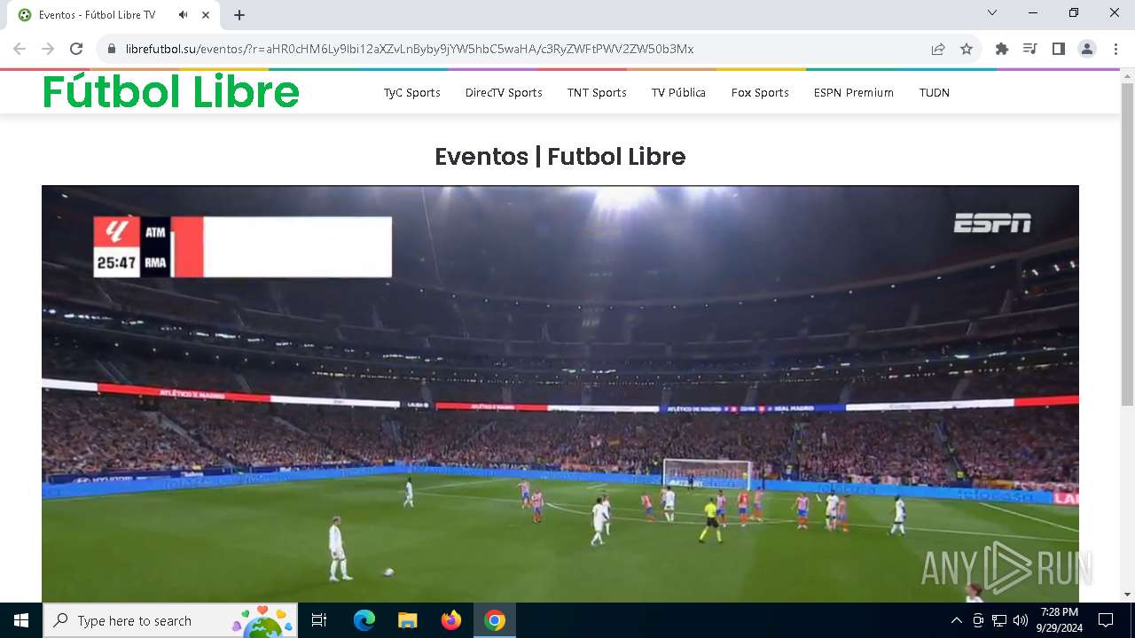Launch Firefox from taskbar
The width and height of the screenshot is (1135, 638).
pos(451,620)
